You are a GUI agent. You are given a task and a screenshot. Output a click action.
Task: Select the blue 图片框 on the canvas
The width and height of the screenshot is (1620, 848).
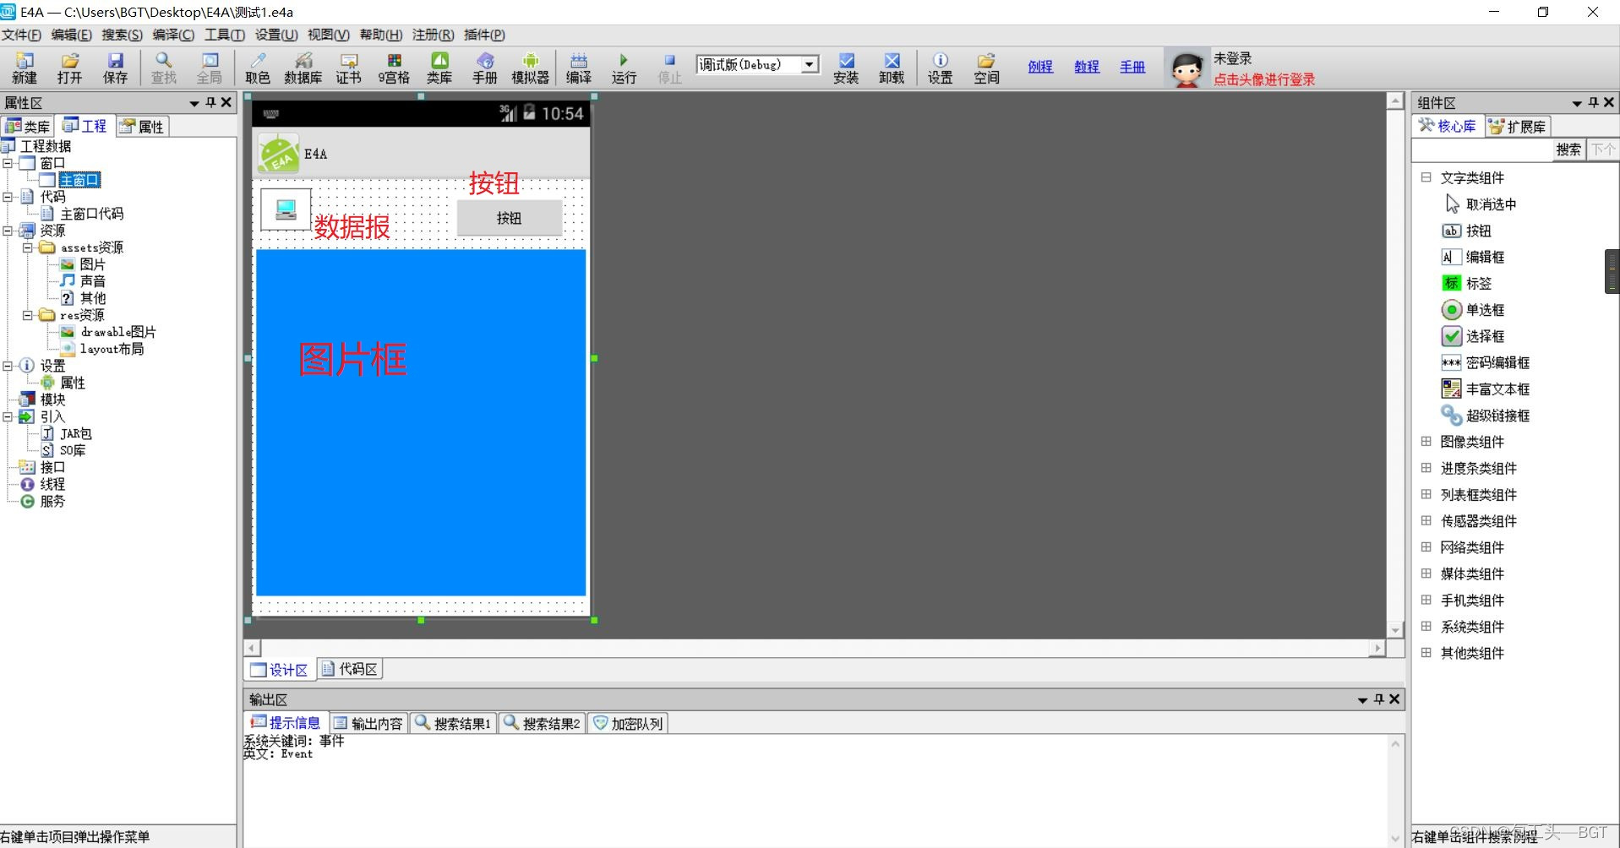point(421,422)
